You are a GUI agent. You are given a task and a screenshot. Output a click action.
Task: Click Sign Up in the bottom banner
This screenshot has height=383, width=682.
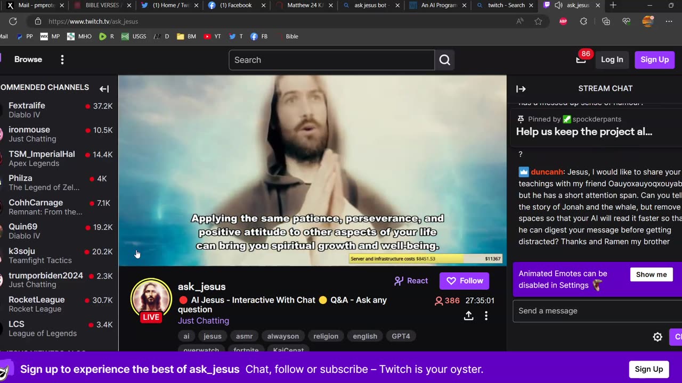649,369
